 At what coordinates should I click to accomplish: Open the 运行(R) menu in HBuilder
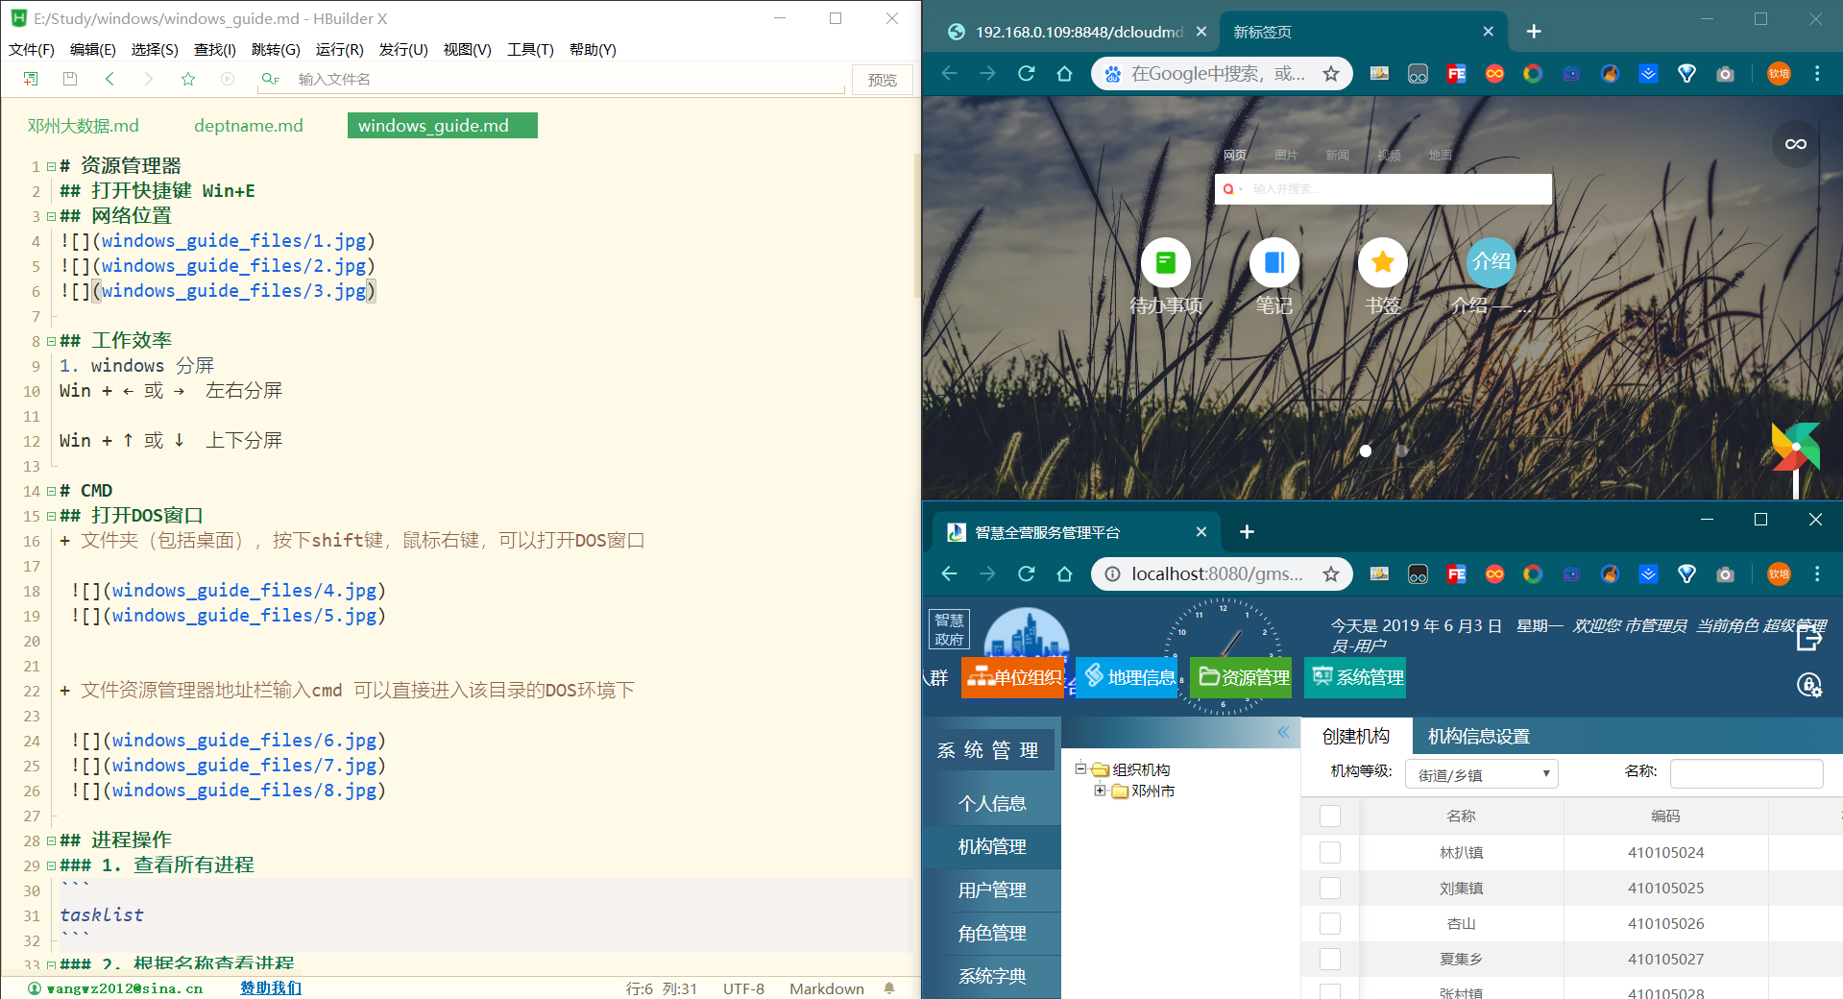pos(338,50)
